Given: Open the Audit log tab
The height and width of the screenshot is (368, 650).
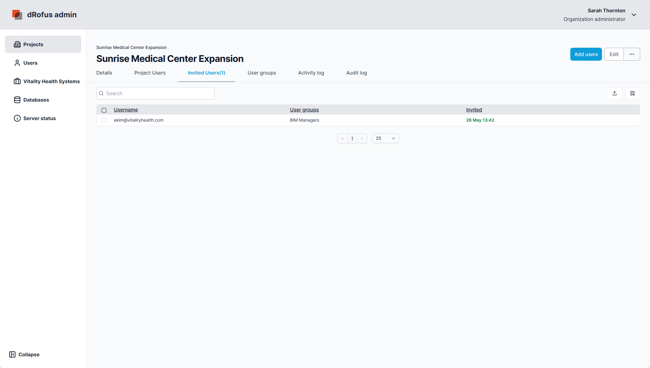Looking at the screenshot, I should (x=357, y=73).
